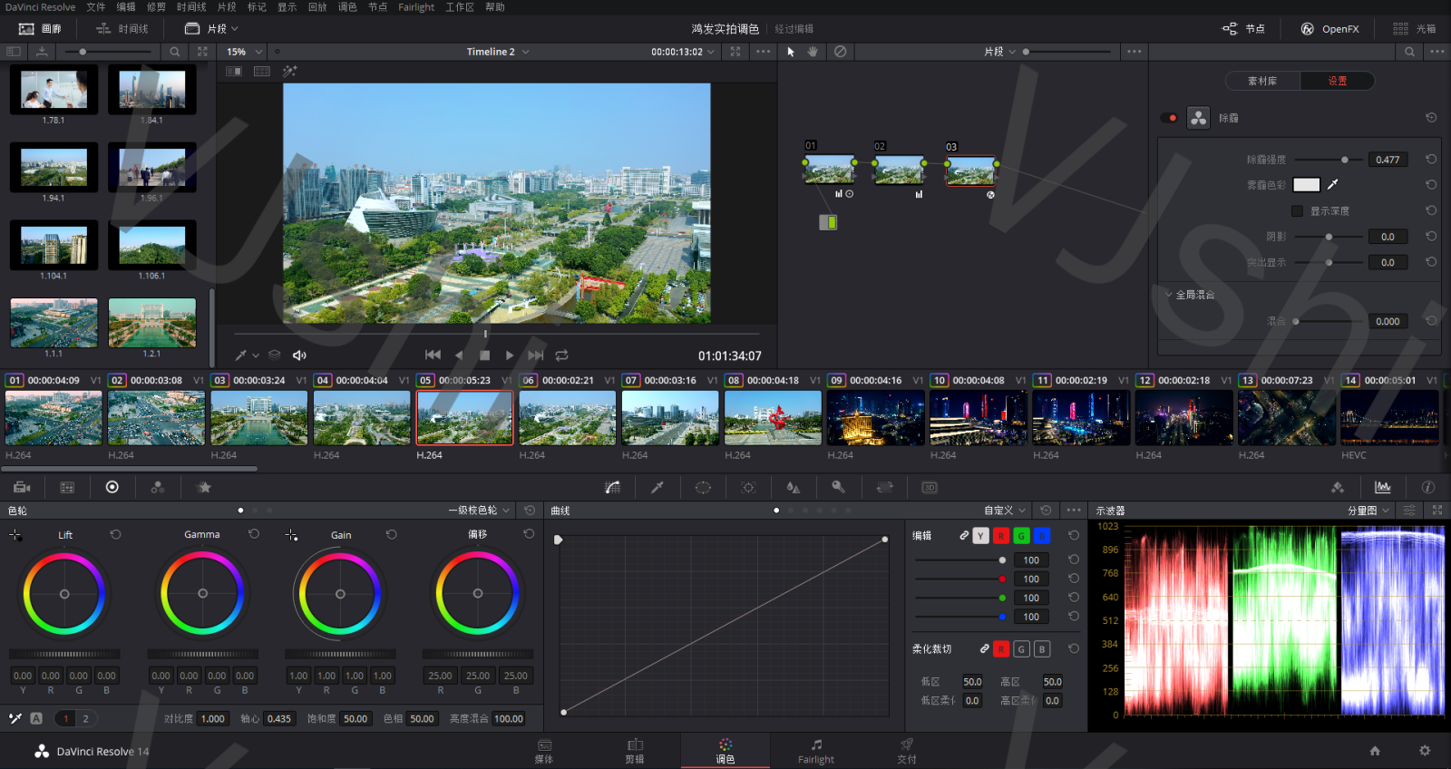Toggle the OpenFX panel button
Image resolution: width=1451 pixels, height=769 pixels.
(x=1330, y=29)
